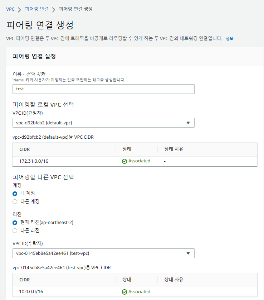This screenshot has height=300, width=264.
Task: Select the 내 계정 radio button
Action: [x=15, y=193]
